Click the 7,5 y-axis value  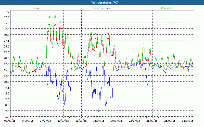(7, 87)
